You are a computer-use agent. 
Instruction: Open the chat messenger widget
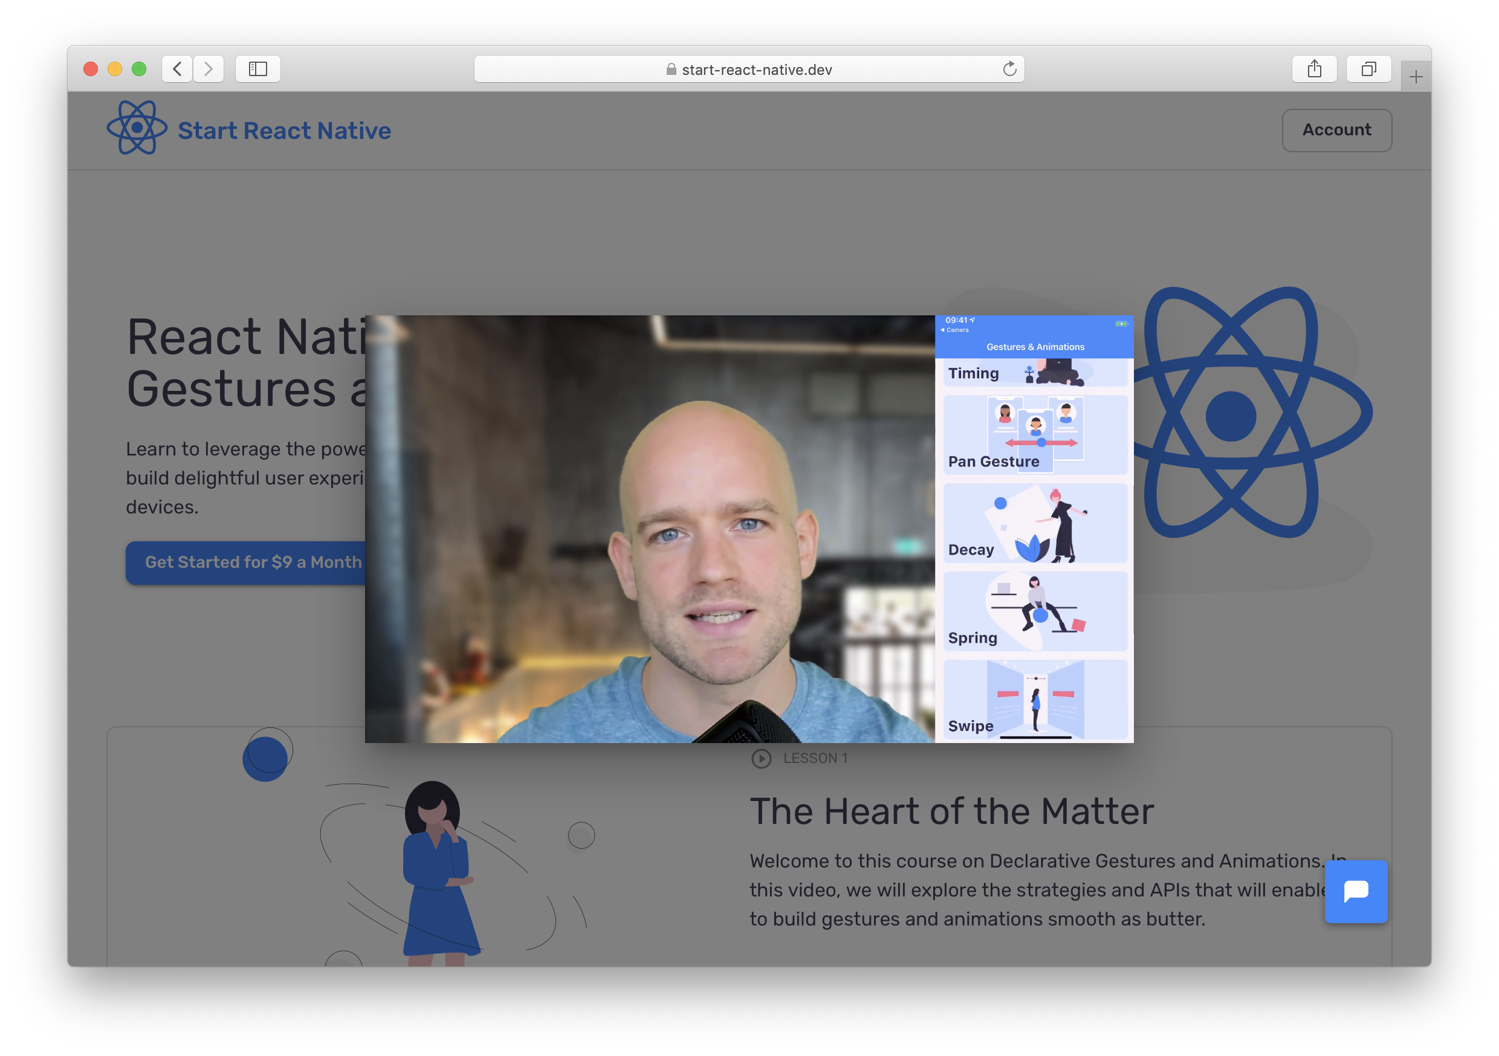[1356, 892]
